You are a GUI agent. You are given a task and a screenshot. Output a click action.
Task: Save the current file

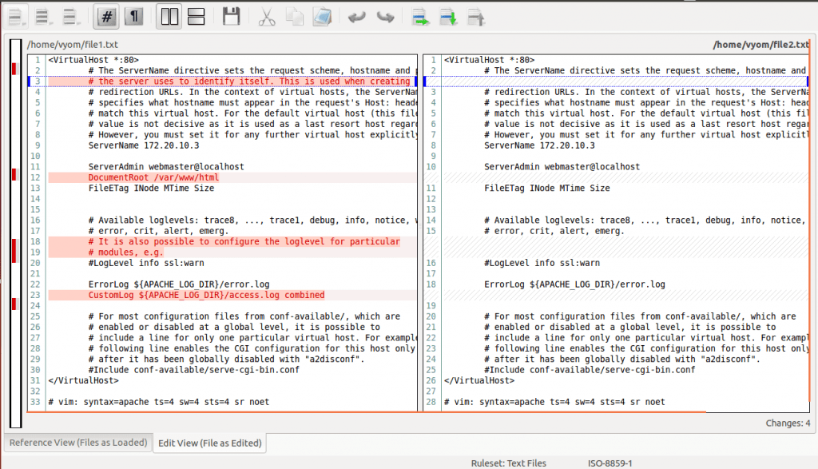point(232,16)
